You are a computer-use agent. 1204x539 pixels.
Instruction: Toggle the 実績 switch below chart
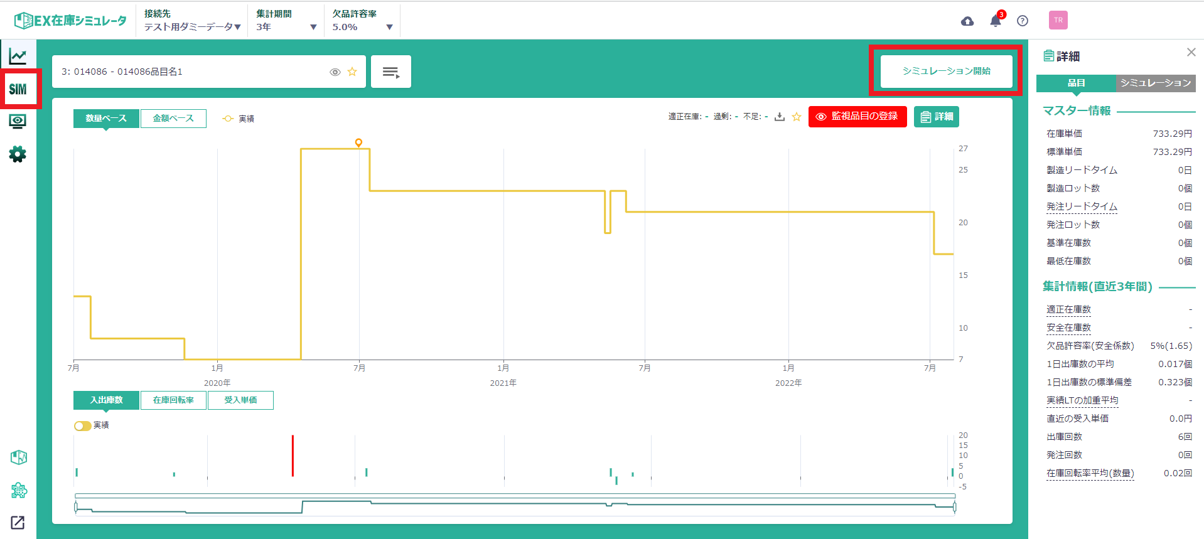click(x=82, y=426)
